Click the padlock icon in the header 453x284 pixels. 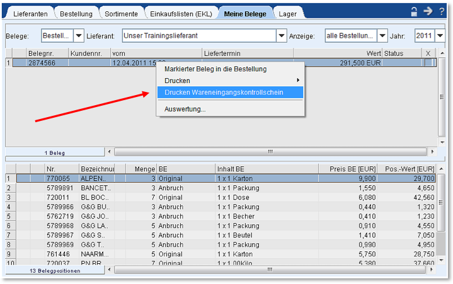pyautogui.click(x=414, y=11)
